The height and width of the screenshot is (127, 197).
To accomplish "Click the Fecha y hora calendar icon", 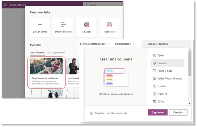I will point(154,71).
